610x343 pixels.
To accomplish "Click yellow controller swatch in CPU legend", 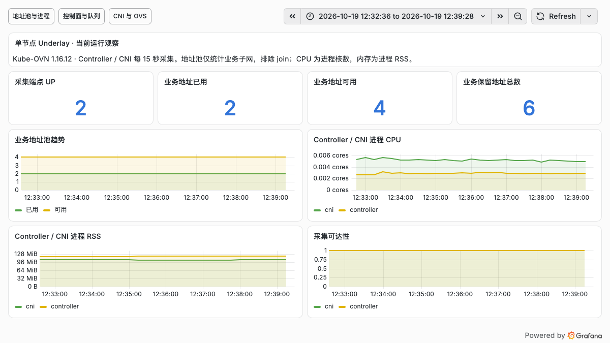I will point(342,210).
